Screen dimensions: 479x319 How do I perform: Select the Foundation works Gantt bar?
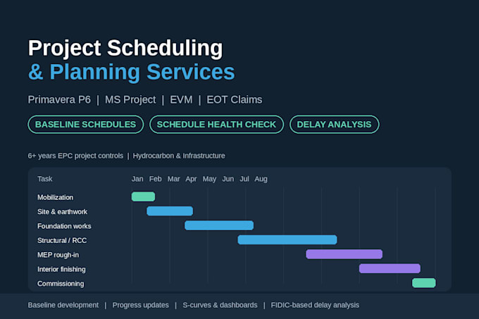point(219,225)
